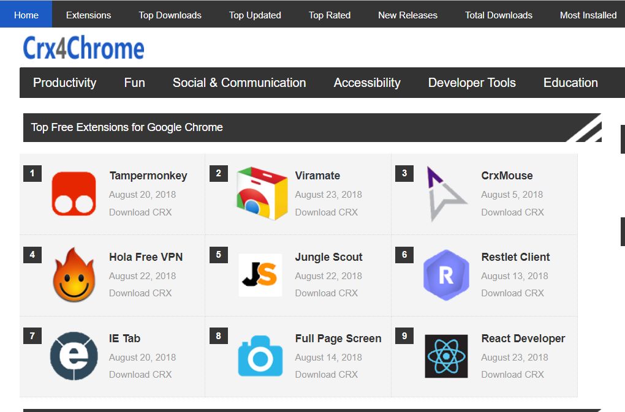Click the 'August 13, 2018' date text
625x412 pixels.
[515, 276]
